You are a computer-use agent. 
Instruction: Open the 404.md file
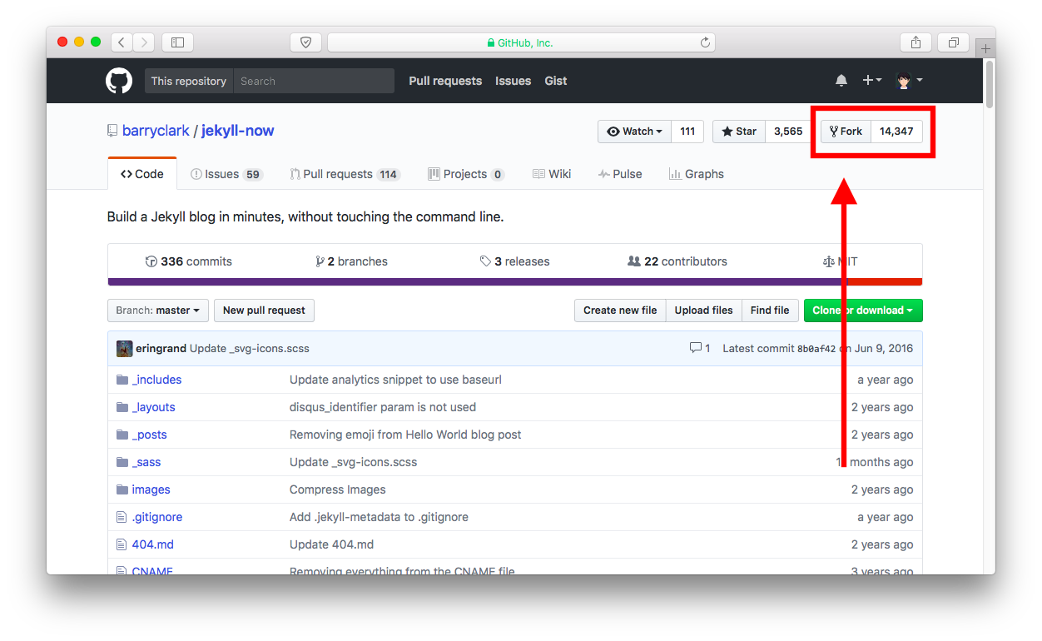[x=152, y=544]
